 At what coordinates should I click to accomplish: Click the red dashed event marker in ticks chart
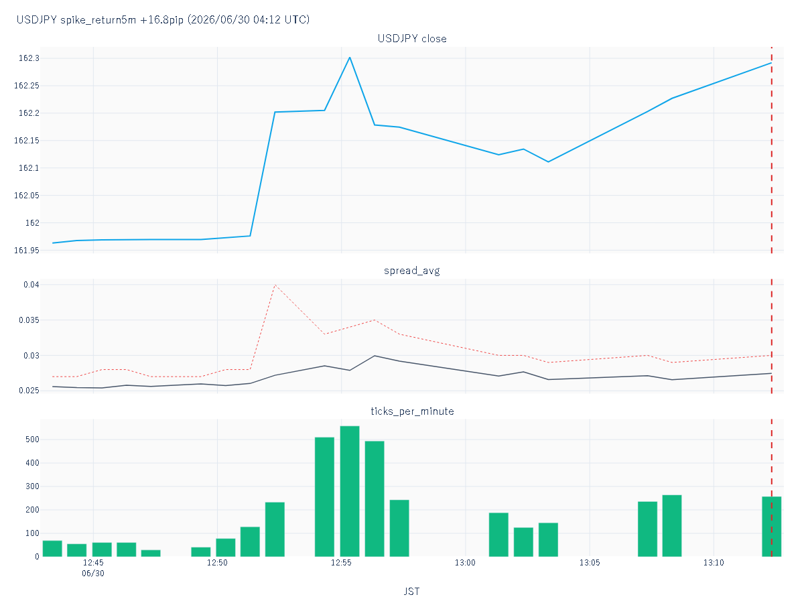[x=772, y=488]
